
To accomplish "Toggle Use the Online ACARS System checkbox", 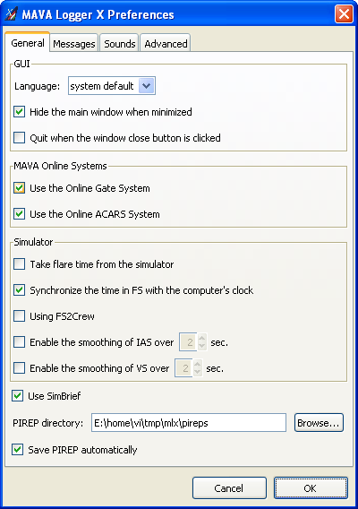I will [x=19, y=214].
